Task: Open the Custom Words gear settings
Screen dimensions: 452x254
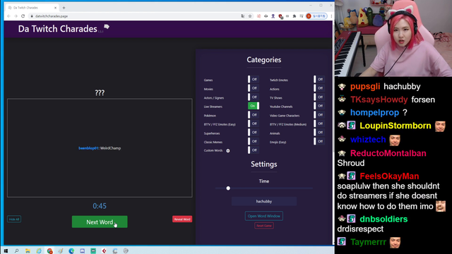Action: (227, 150)
